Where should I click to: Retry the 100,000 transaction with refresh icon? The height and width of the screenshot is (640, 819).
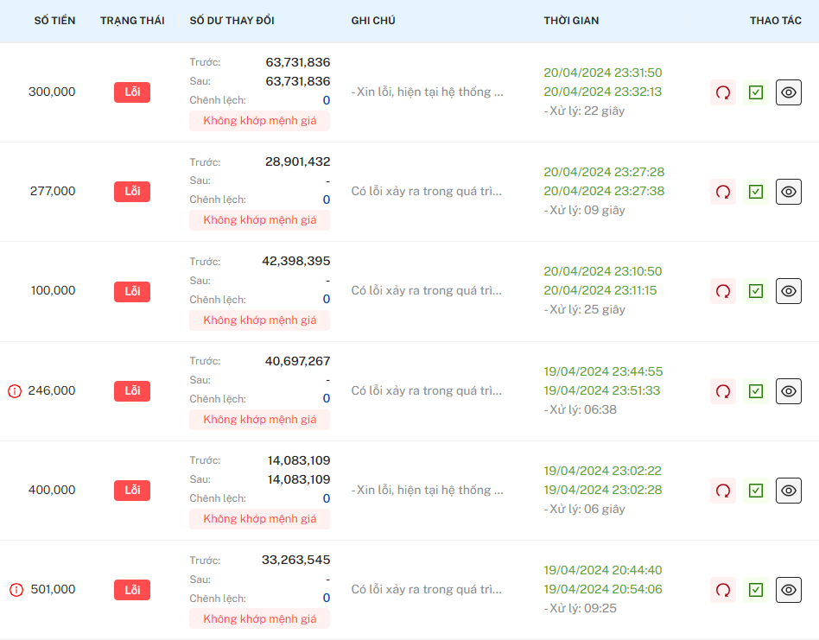723,291
